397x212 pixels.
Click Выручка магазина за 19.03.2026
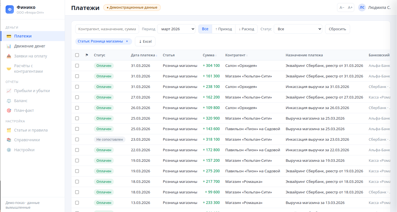(x=315, y=161)
